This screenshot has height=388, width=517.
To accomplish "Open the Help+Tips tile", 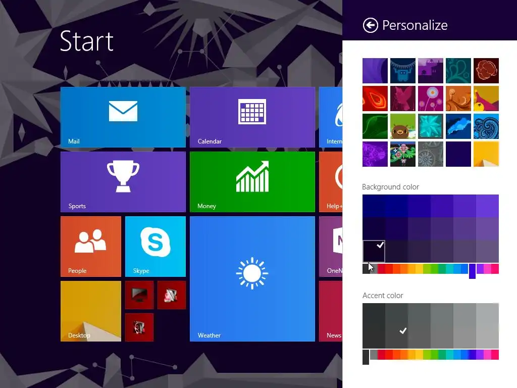I will [331, 182].
